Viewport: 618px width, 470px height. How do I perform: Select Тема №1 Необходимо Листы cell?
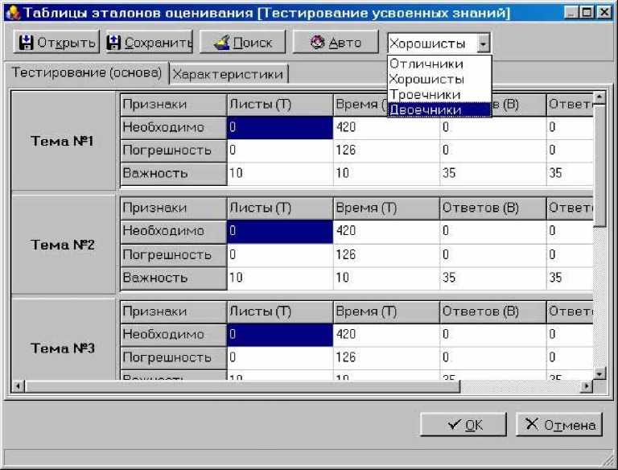280,127
